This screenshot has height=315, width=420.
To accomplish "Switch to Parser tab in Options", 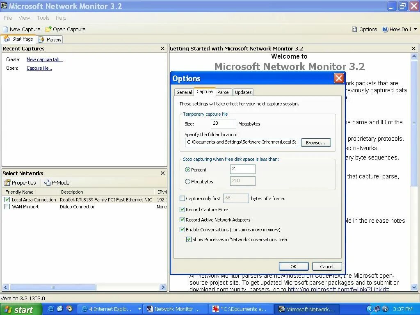I will 224,92.
